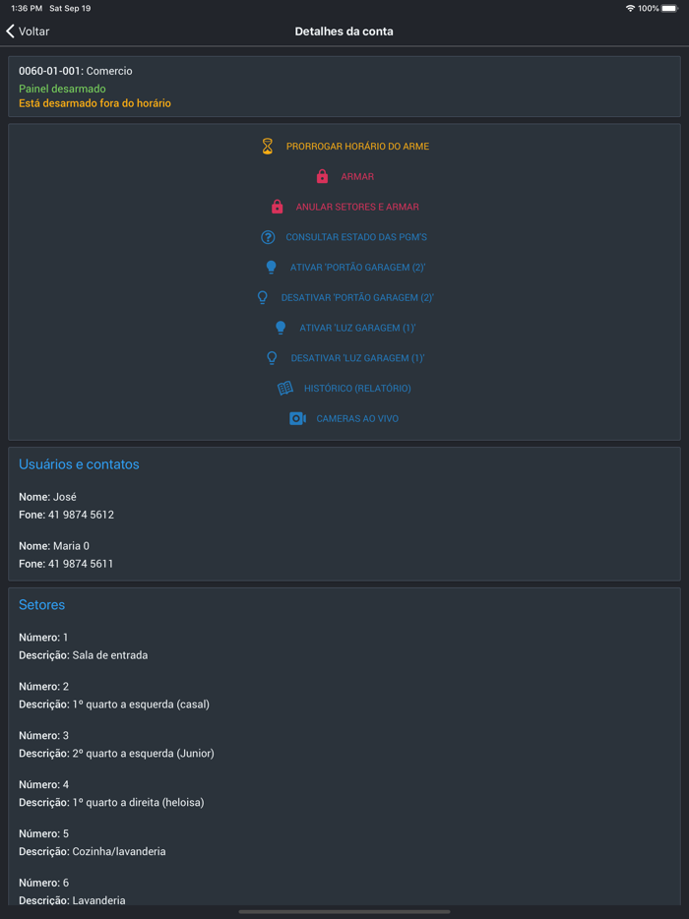The width and height of the screenshot is (689, 919).
Task: Open CONSULTAR ESTADO DAS PGM'S
Action: [x=356, y=237]
